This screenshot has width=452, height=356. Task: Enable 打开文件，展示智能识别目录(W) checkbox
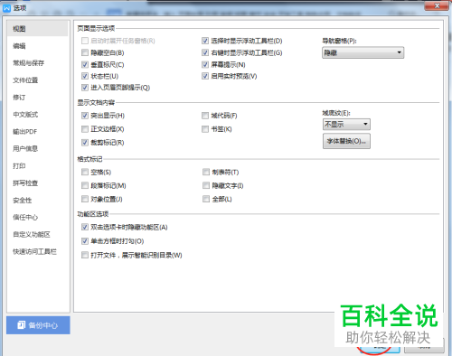click(x=85, y=255)
